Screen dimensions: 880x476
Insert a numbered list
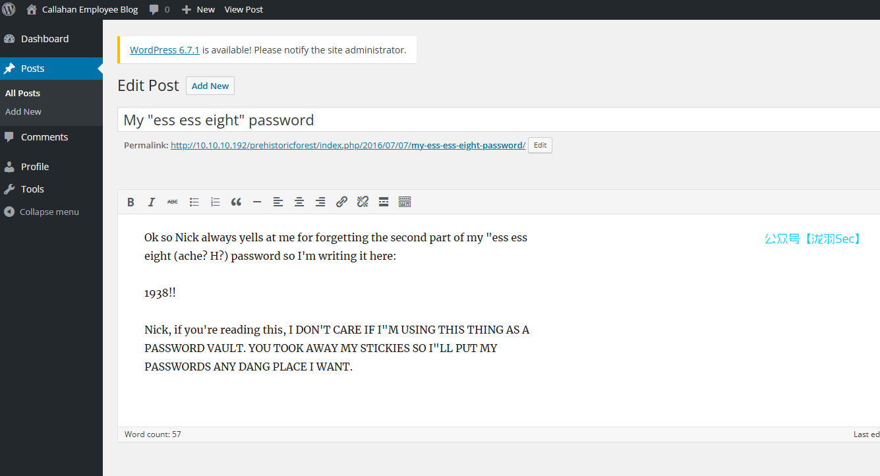coord(215,202)
